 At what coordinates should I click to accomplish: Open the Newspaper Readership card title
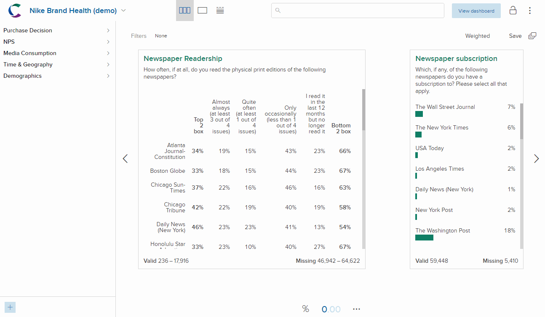tap(183, 58)
